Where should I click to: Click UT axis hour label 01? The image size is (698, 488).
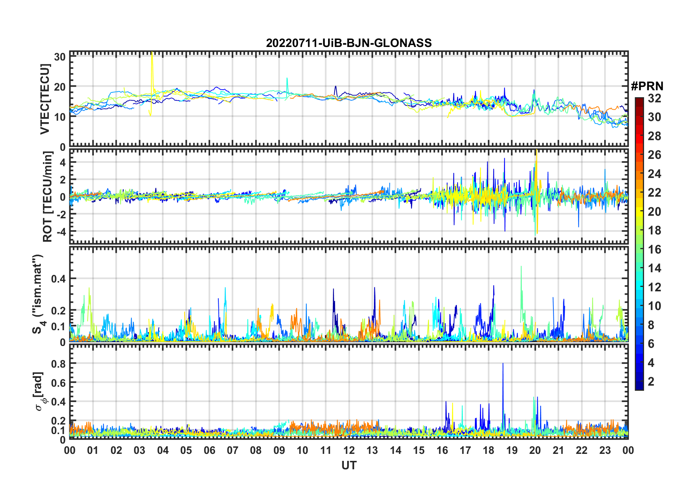[93, 450]
